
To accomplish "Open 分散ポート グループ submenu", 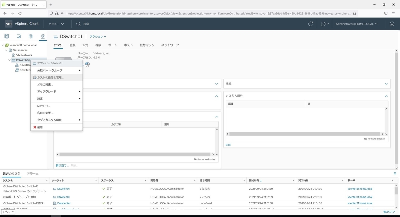I will (x=57, y=71).
